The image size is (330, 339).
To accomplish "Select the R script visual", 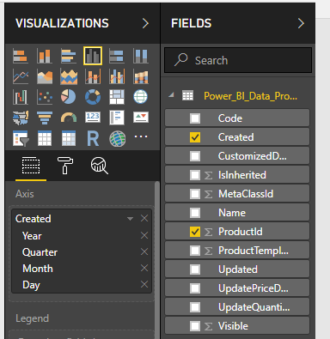I will point(93,138).
